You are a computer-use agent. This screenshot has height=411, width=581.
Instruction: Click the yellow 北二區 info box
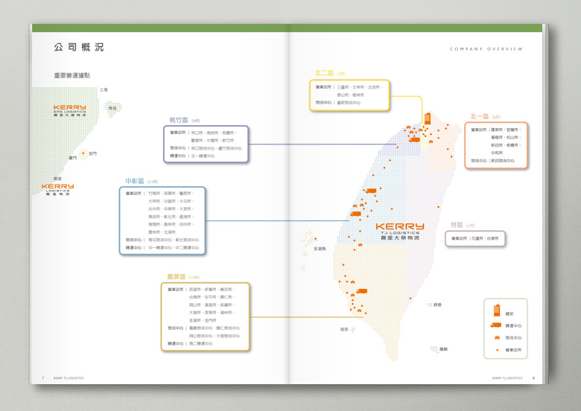tap(349, 95)
